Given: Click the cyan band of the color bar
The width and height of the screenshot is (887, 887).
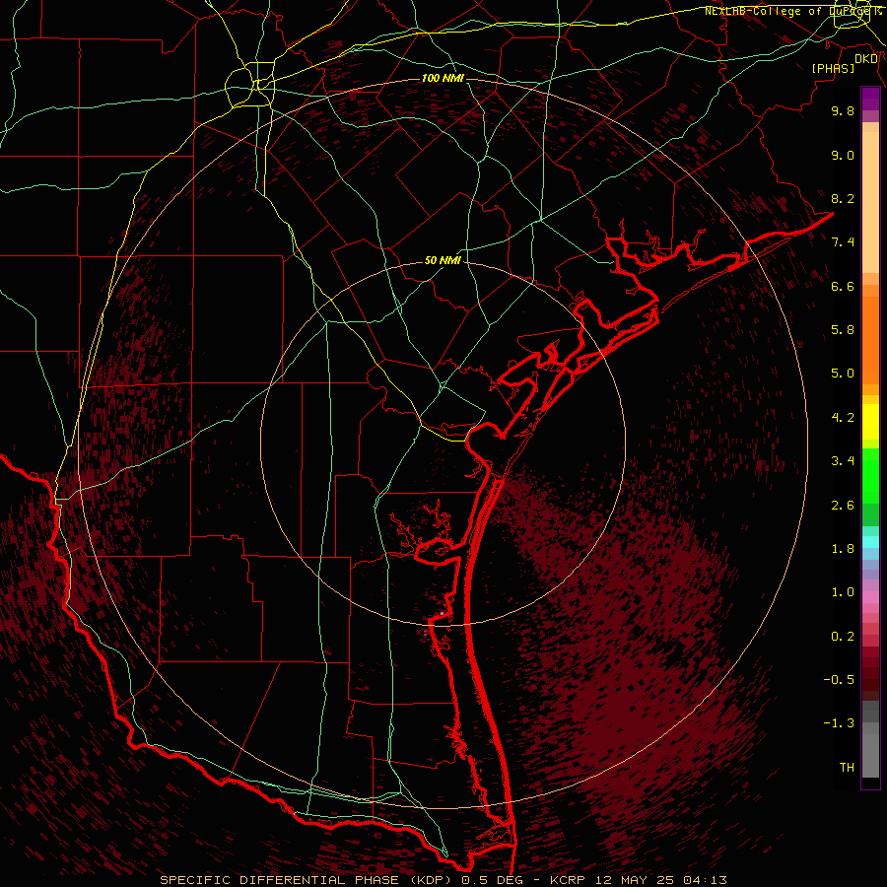Looking at the screenshot, I should (x=870, y=542).
